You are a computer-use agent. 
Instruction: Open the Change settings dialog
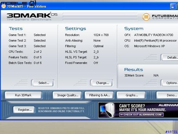pyautogui.click(x=101, y=83)
